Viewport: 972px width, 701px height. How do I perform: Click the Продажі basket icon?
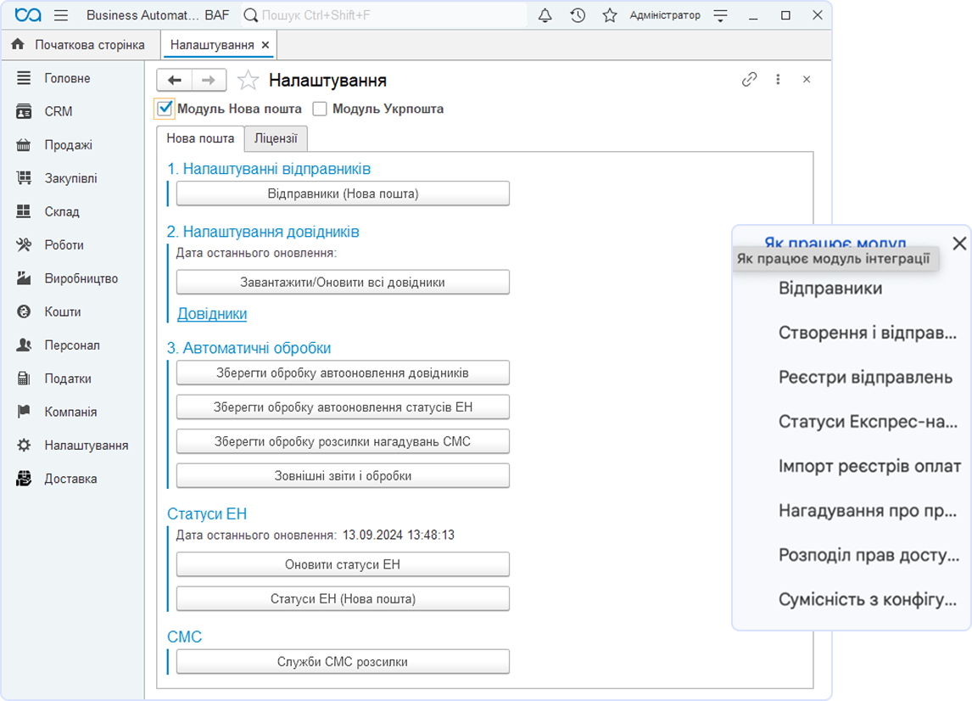(24, 145)
